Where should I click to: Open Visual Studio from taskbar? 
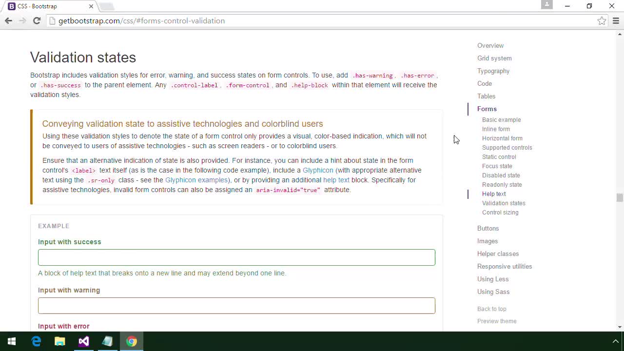84,341
